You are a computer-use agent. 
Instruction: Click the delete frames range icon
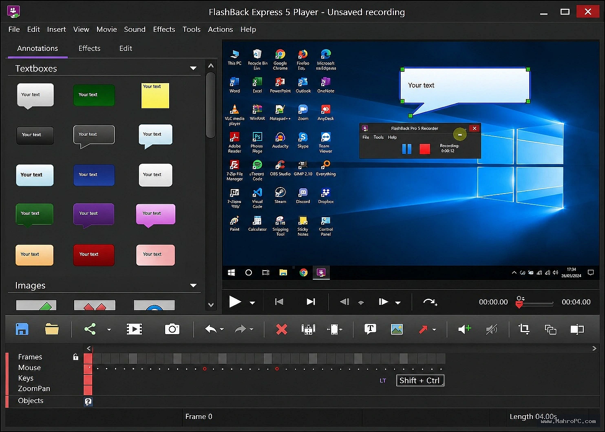click(x=334, y=329)
